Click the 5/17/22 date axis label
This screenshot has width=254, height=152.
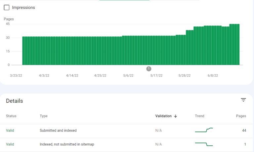(x=156, y=76)
